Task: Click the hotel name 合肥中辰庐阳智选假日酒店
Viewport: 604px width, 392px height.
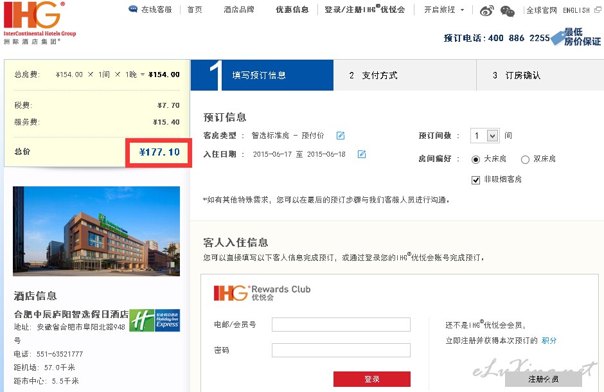Action: [71, 314]
